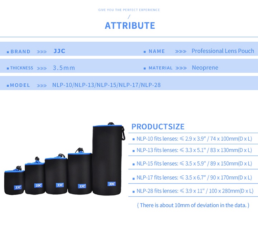Select the NLP-28 fits lenses size row
Viewport: 258px width, 229px height.
195,191
